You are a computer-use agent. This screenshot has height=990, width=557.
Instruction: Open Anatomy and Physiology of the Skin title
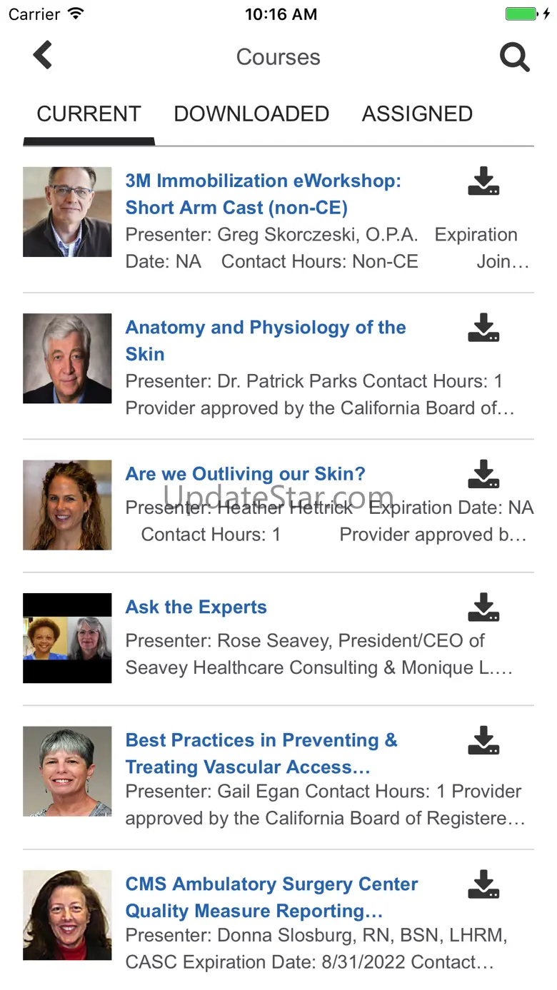point(266,340)
